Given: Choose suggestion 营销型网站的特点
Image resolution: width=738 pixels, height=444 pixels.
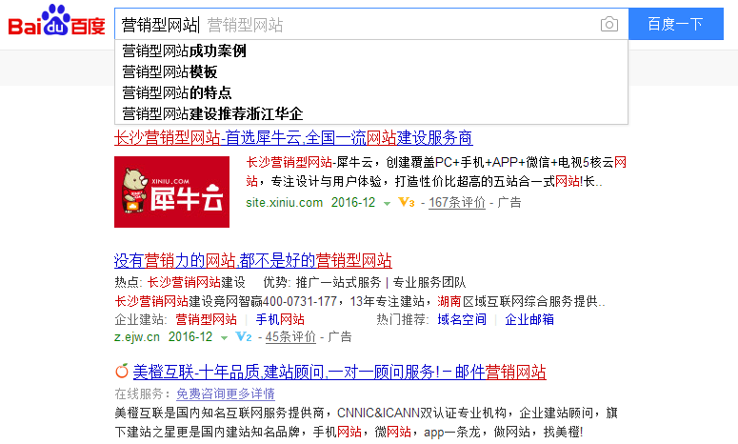Looking at the screenshot, I should coord(176,92).
